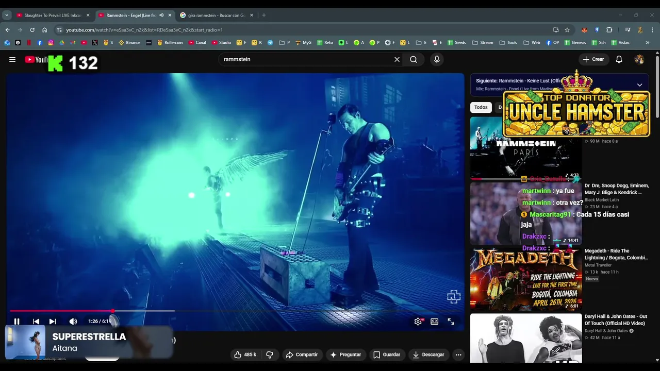Click the Descargar download button
The width and height of the screenshot is (660, 371).
(x=428, y=355)
